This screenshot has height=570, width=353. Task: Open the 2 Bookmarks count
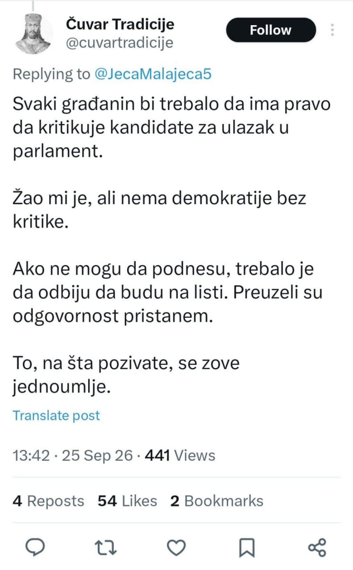[x=217, y=501]
